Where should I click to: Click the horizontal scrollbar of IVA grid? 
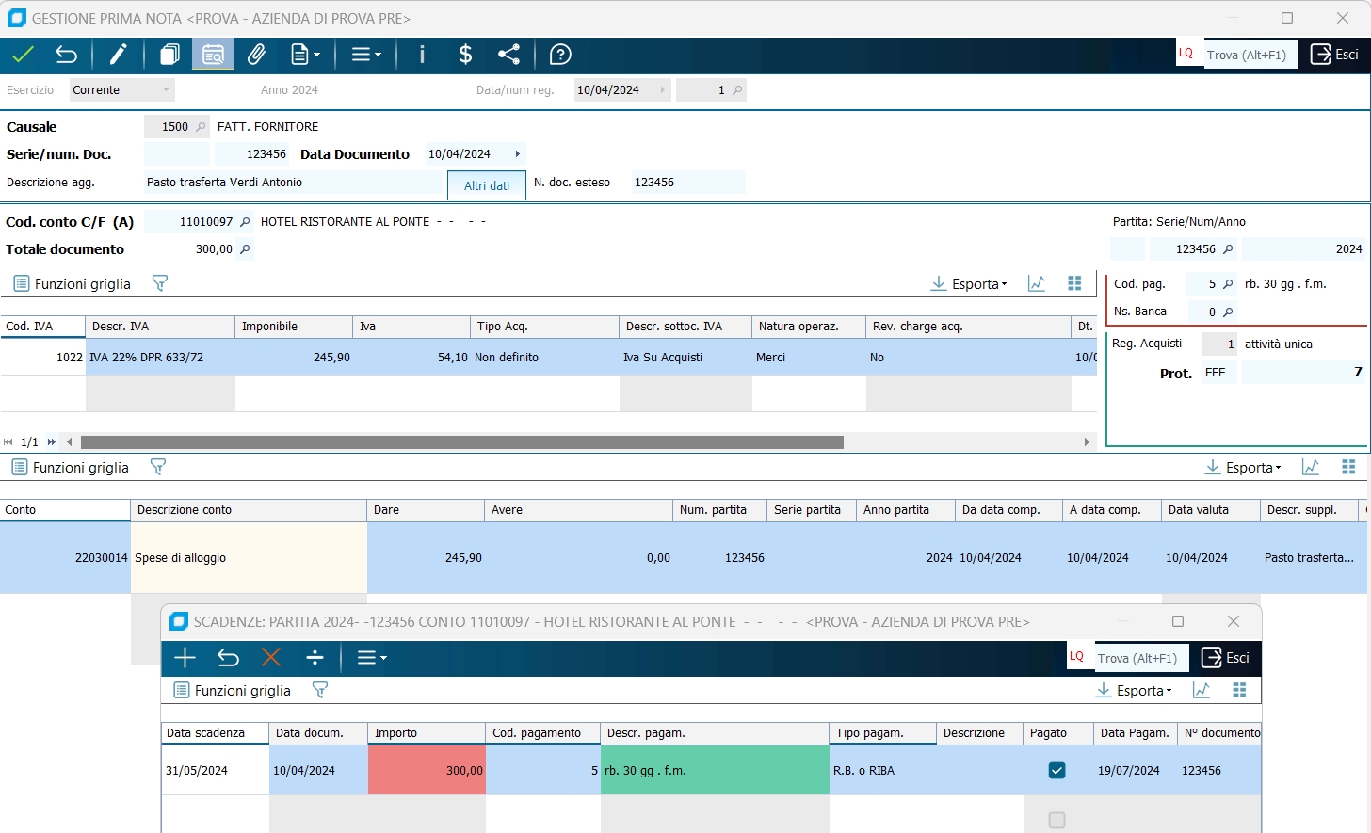461,442
